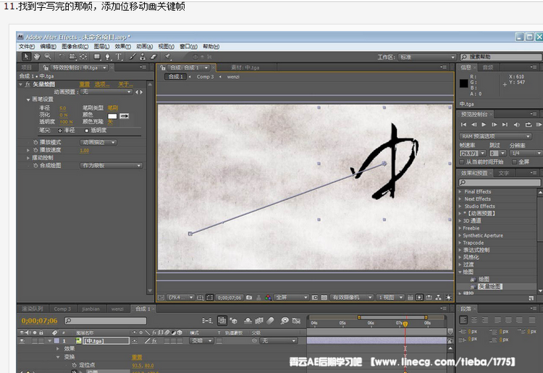Click the 重置 reset link for effect
Screen dimensions: 543x373
click(x=85, y=84)
